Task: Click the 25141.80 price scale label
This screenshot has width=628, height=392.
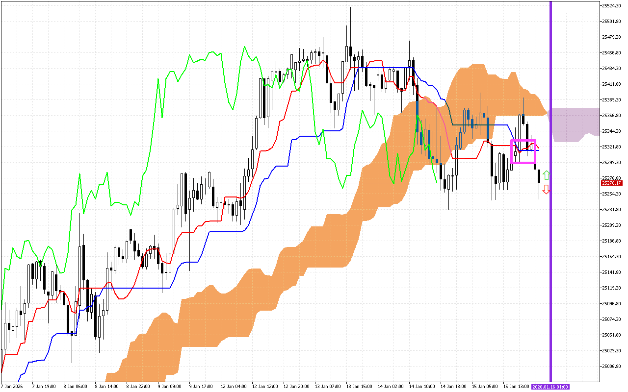Action: click(x=611, y=272)
